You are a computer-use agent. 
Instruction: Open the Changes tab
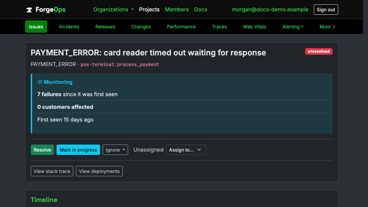tap(141, 27)
